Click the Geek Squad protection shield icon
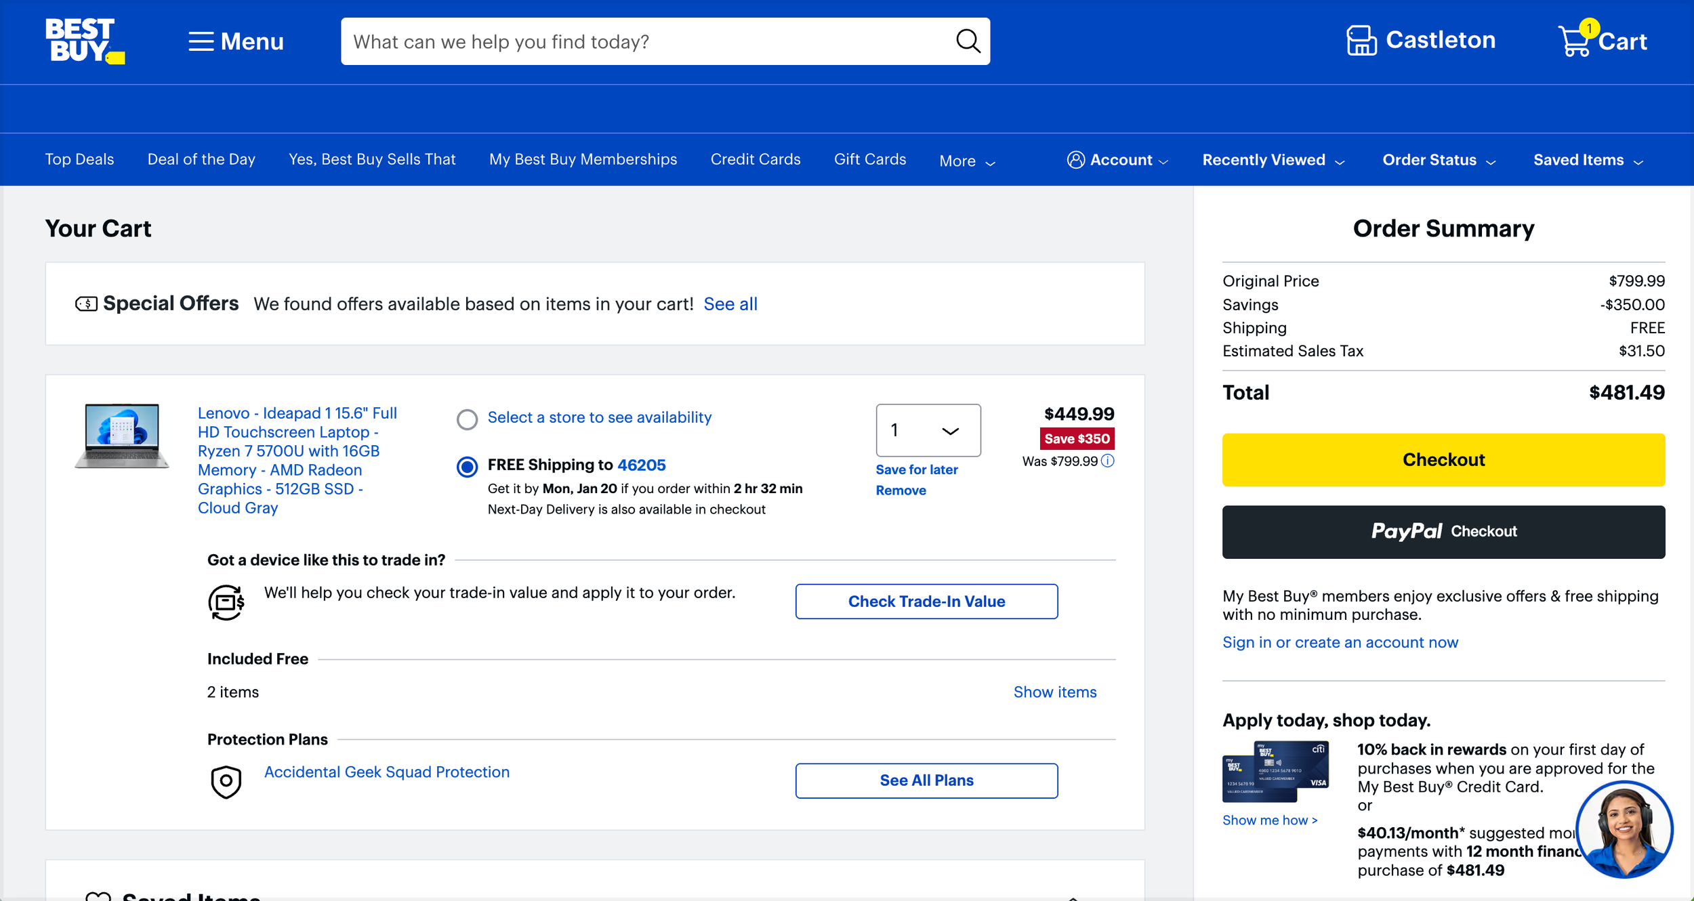The image size is (1694, 901). point(226,782)
